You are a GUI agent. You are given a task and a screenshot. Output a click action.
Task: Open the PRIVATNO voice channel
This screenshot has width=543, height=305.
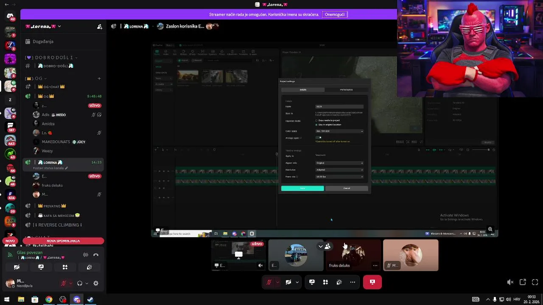point(64,206)
